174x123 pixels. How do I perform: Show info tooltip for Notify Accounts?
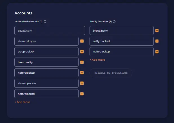pos(114,21)
